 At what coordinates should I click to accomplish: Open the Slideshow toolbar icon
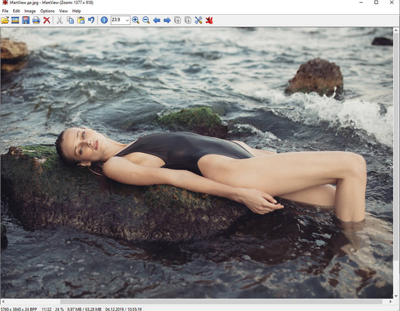[15, 20]
